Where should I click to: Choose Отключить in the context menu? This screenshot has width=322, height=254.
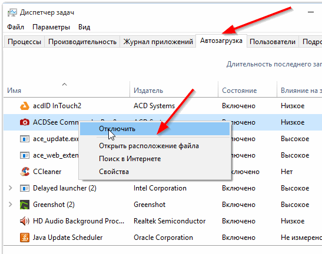(155, 129)
